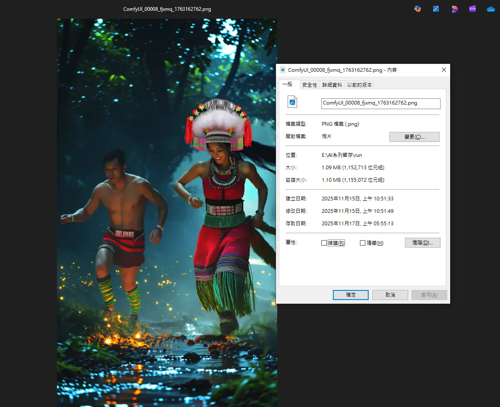Click the 取消 button

pos(390,295)
